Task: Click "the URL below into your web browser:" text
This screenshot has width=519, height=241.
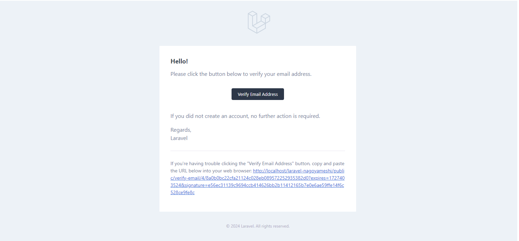Action: coord(211,171)
